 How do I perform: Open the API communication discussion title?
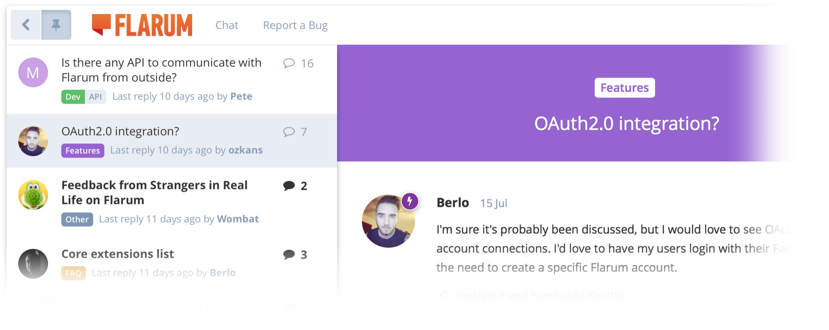coord(161,70)
